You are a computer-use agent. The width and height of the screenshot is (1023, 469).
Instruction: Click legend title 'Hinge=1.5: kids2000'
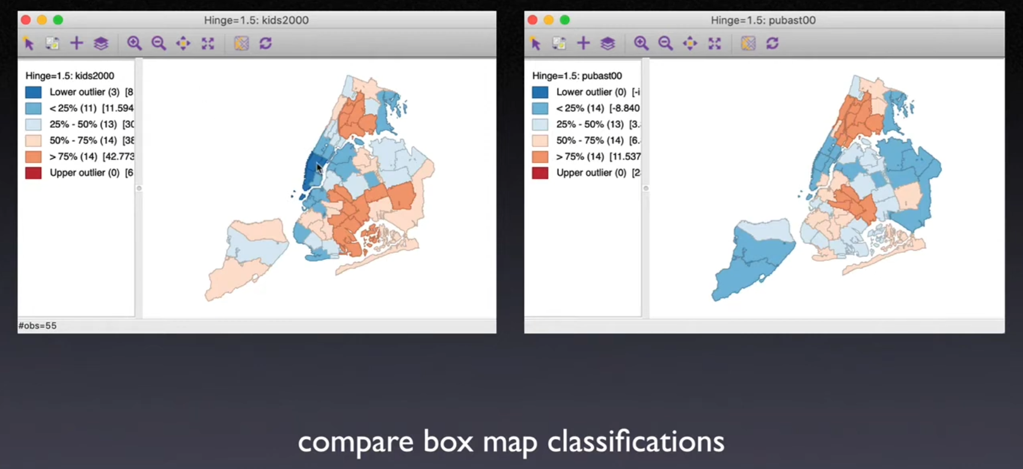[70, 76]
